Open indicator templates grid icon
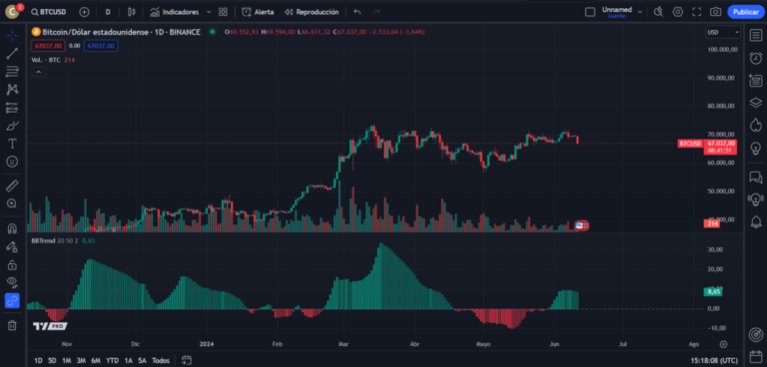This screenshot has height=367, width=767. tap(223, 12)
